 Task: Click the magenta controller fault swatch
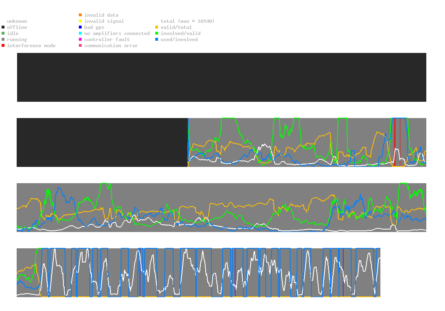(80, 39)
